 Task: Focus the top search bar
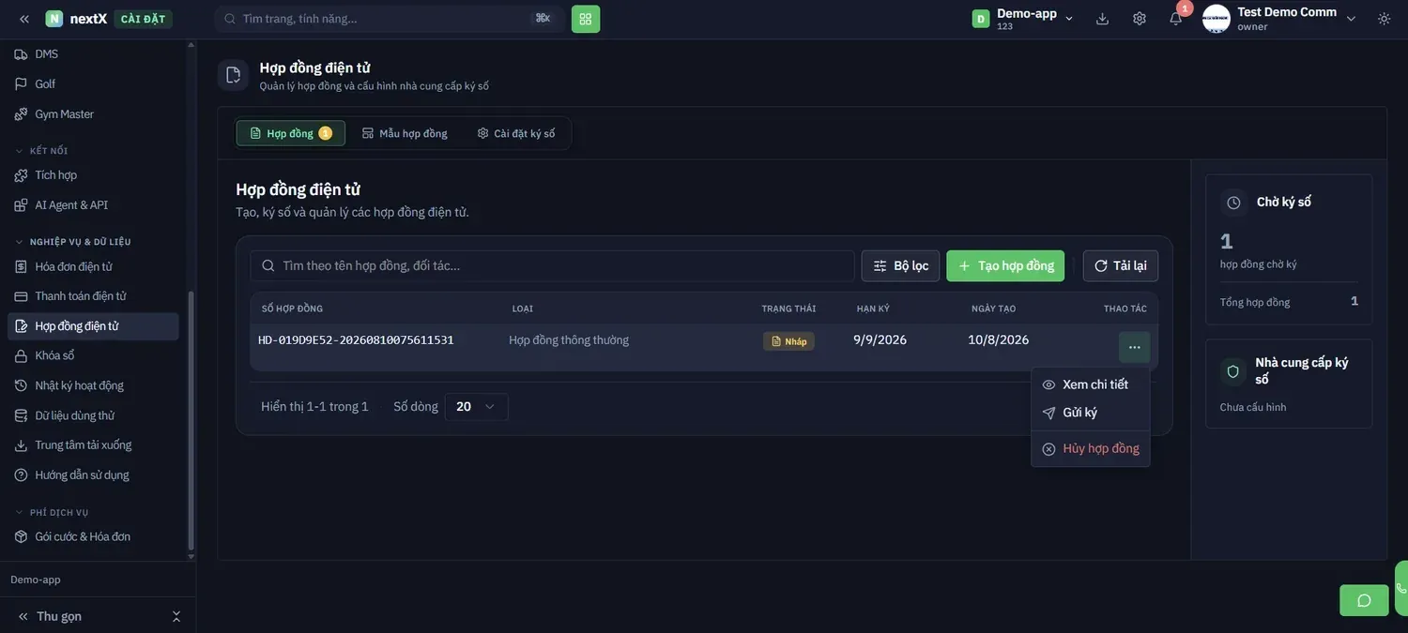[x=390, y=19]
